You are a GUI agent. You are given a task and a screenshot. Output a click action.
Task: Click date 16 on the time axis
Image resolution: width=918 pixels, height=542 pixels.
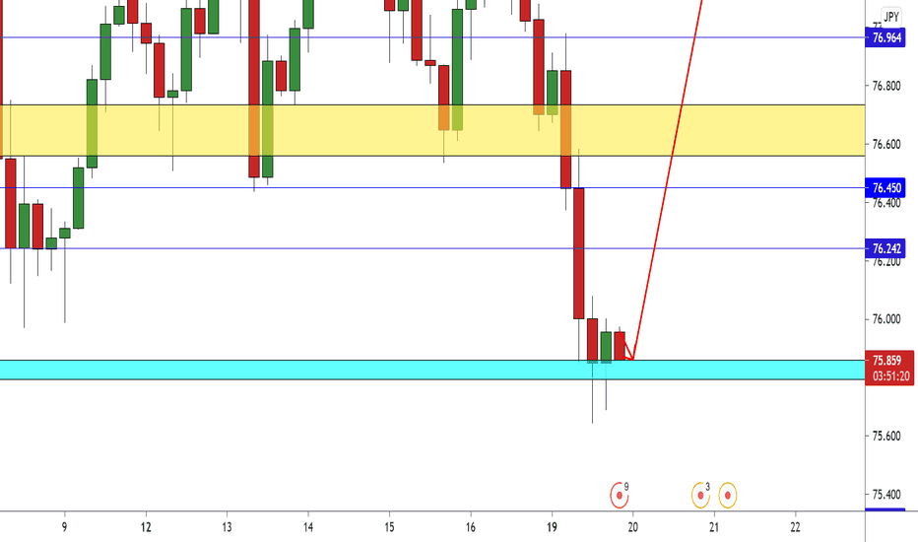point(470,527)
